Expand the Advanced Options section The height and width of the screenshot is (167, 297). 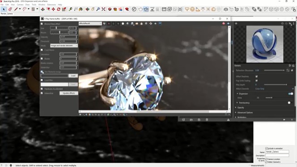tap(245, 112)
